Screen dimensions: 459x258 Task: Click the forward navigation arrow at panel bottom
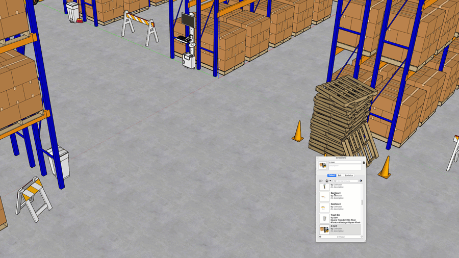[362, 237]
